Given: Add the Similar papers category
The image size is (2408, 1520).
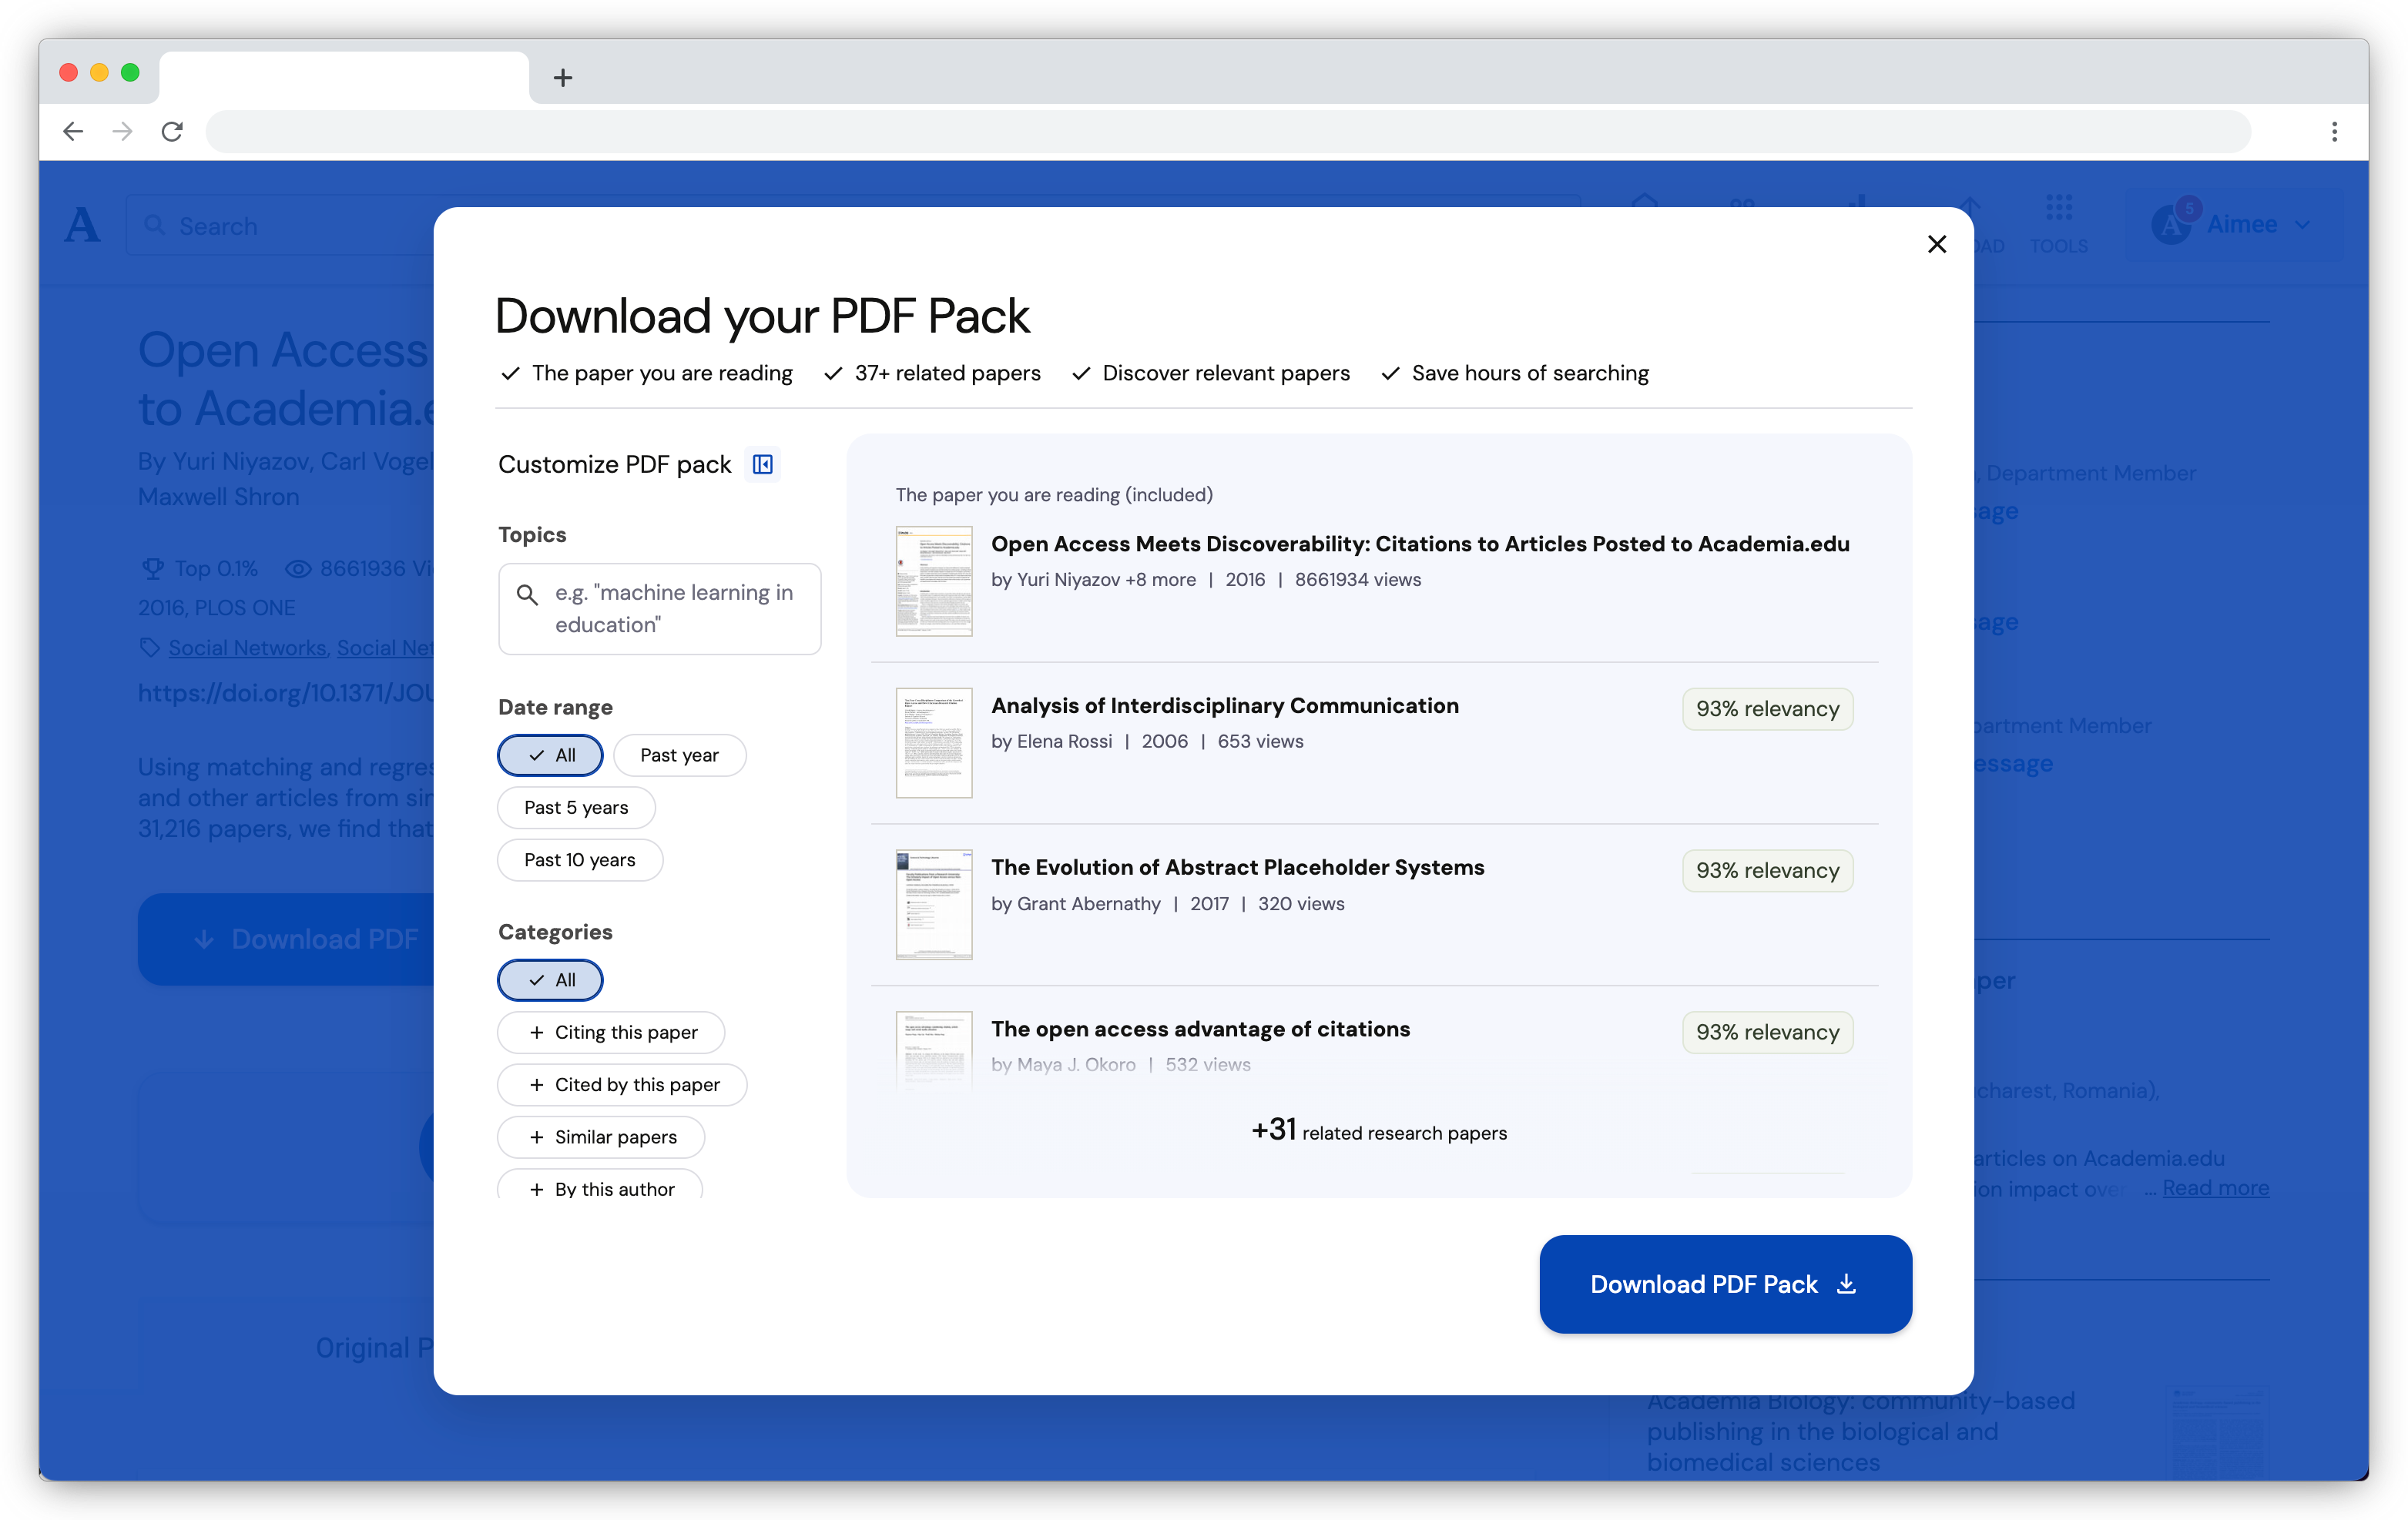Looking at the screenshot, I should 601,1137.
